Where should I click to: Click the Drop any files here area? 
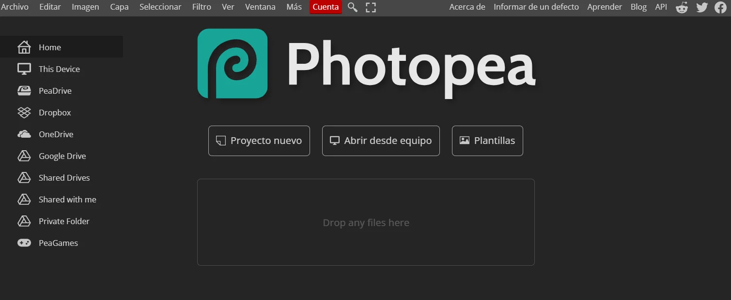pyautogui.click(x=366, y=222)
